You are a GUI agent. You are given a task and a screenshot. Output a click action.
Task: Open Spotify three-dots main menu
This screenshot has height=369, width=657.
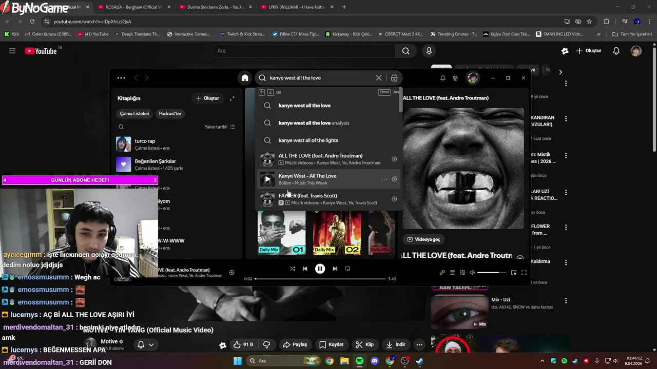pyautogui.click(x=121, y=78)
